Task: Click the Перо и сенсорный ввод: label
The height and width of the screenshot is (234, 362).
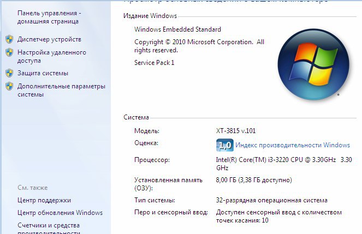Action: point(171,212)
